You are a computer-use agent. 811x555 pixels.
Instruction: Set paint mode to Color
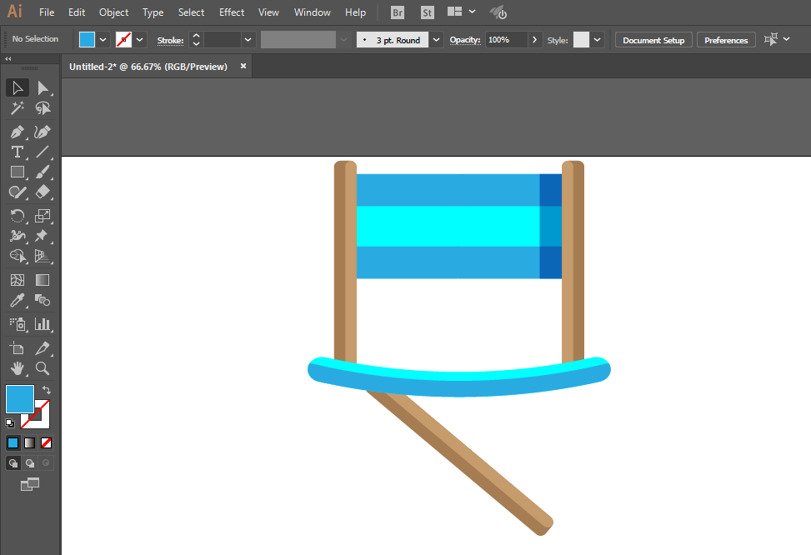(13, 442)
